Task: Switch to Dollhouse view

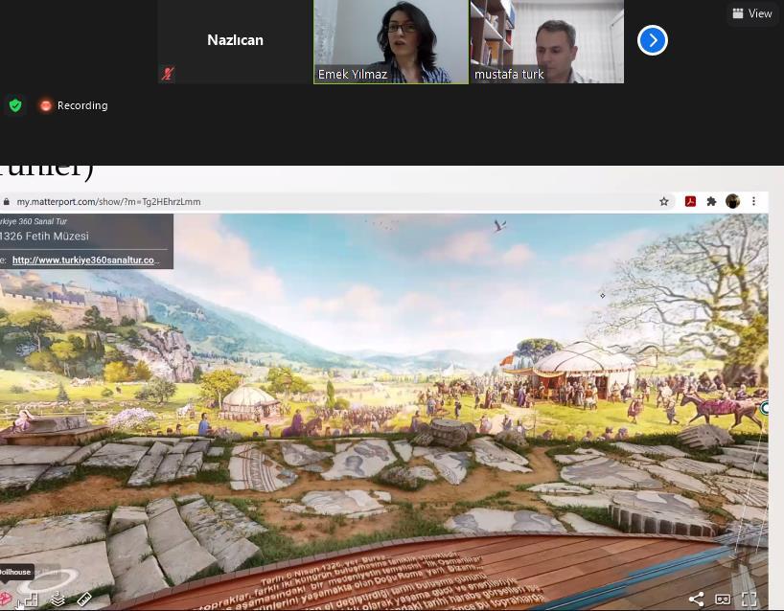Action: pos(6,598)
